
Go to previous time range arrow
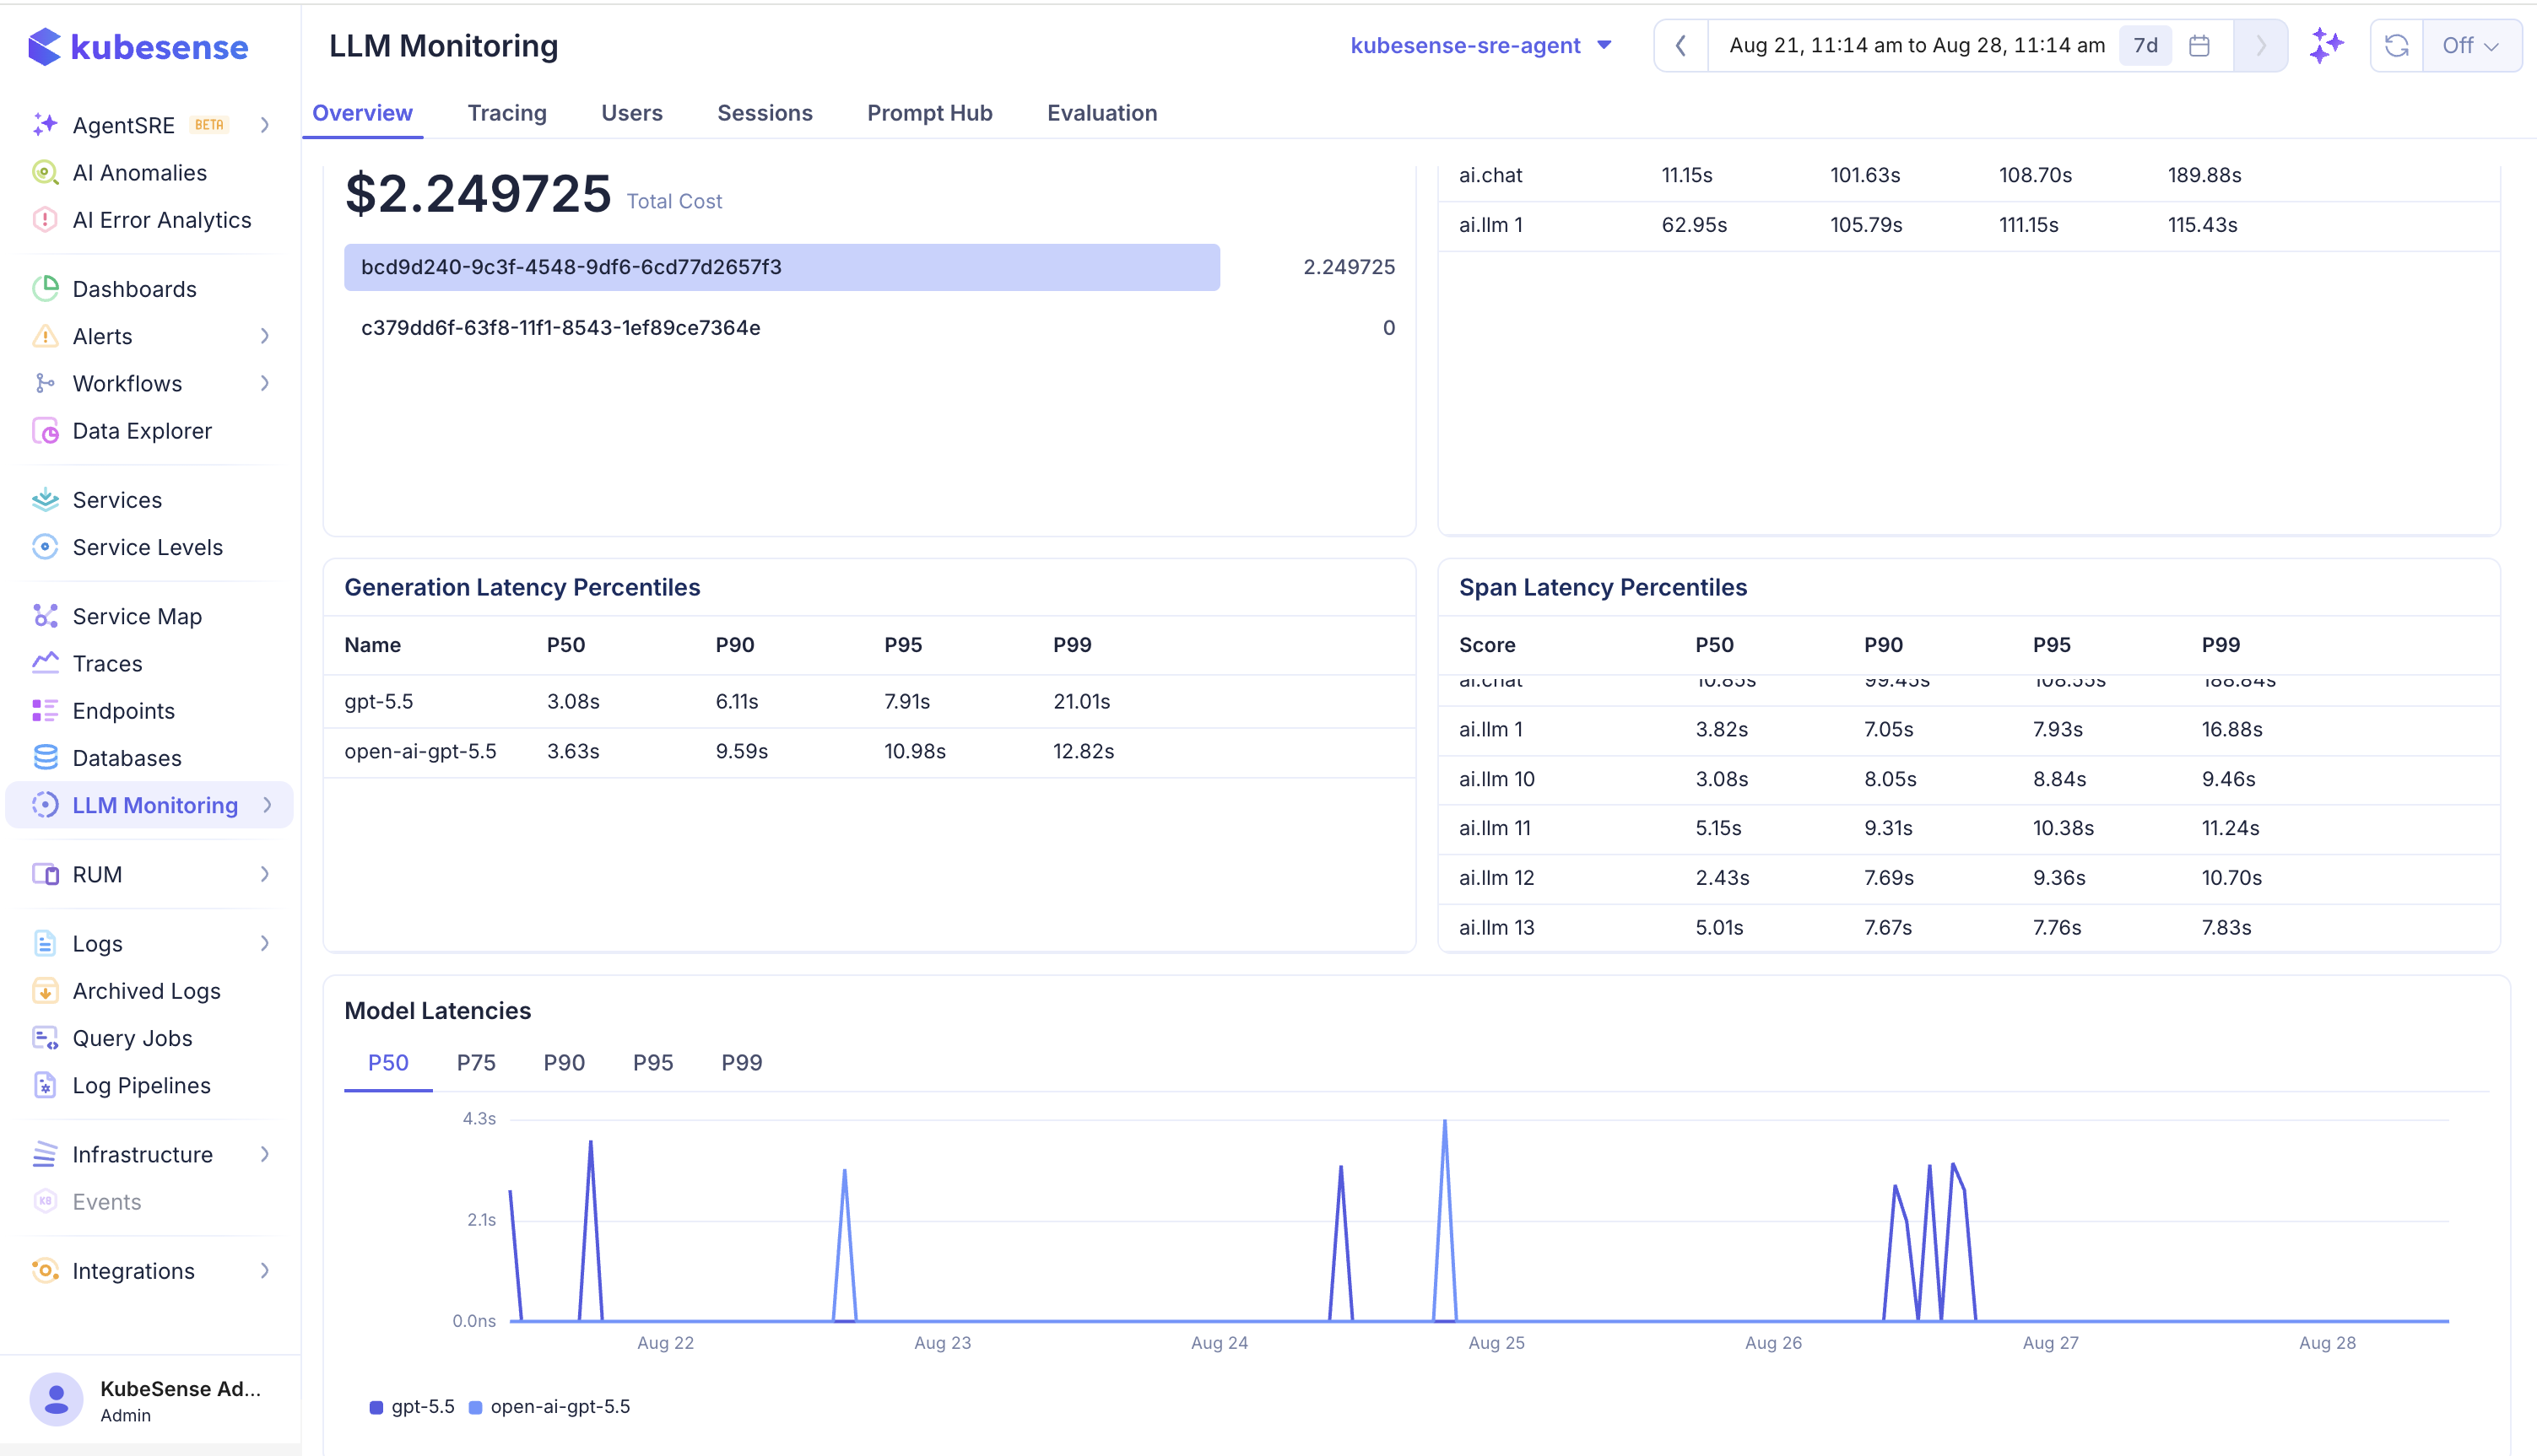point(1680,45)
